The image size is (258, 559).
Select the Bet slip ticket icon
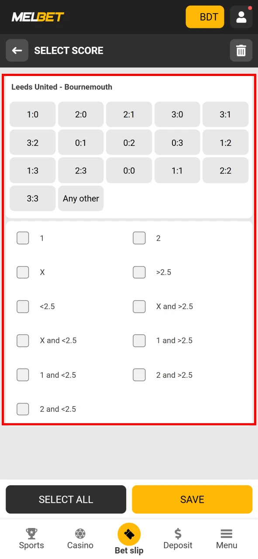pos(129,534)
